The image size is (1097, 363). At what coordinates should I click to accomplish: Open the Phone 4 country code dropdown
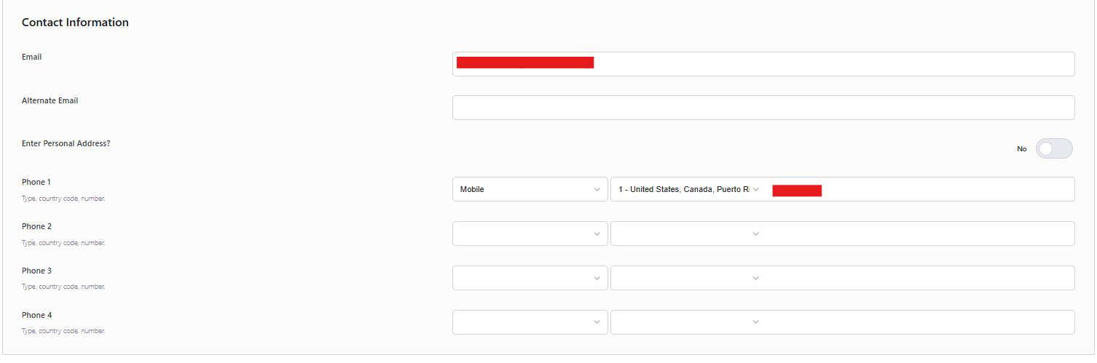pos(688,322)
